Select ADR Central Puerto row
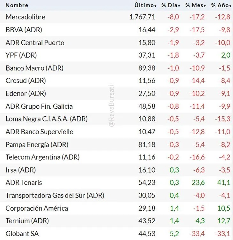 click(35, 43)
